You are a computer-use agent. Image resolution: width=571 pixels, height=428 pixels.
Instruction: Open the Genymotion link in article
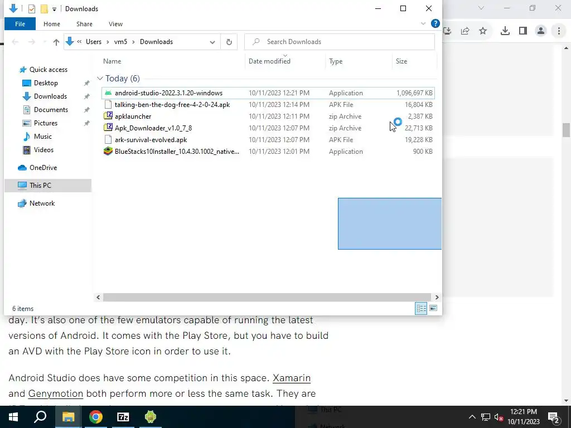[x=56, y=393]
